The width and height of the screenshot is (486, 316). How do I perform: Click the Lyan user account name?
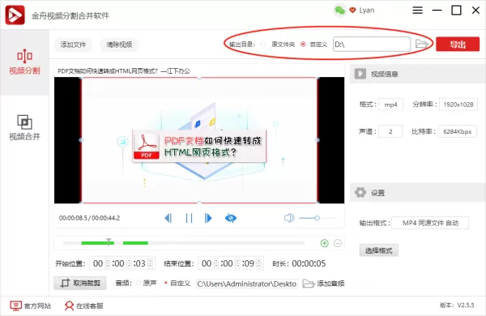pyautogui.click(x=367, y=11)
